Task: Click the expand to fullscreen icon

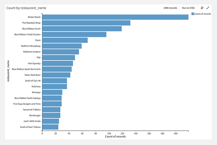Action: click(x=208, y=8)
